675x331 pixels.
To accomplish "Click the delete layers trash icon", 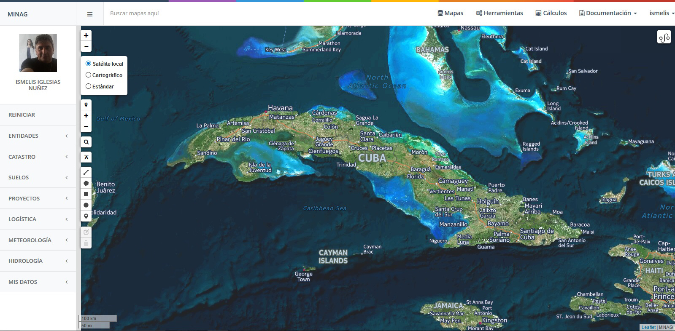I will (x=86, y=243).
